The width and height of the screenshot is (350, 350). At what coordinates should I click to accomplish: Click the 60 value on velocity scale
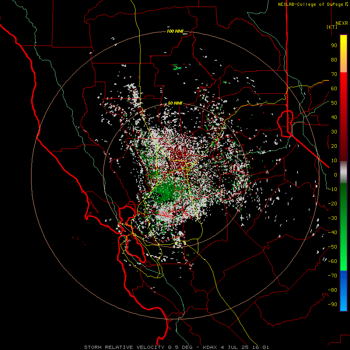click(x=334, y=89)
